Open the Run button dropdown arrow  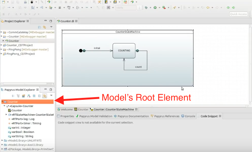pos(159,8)
